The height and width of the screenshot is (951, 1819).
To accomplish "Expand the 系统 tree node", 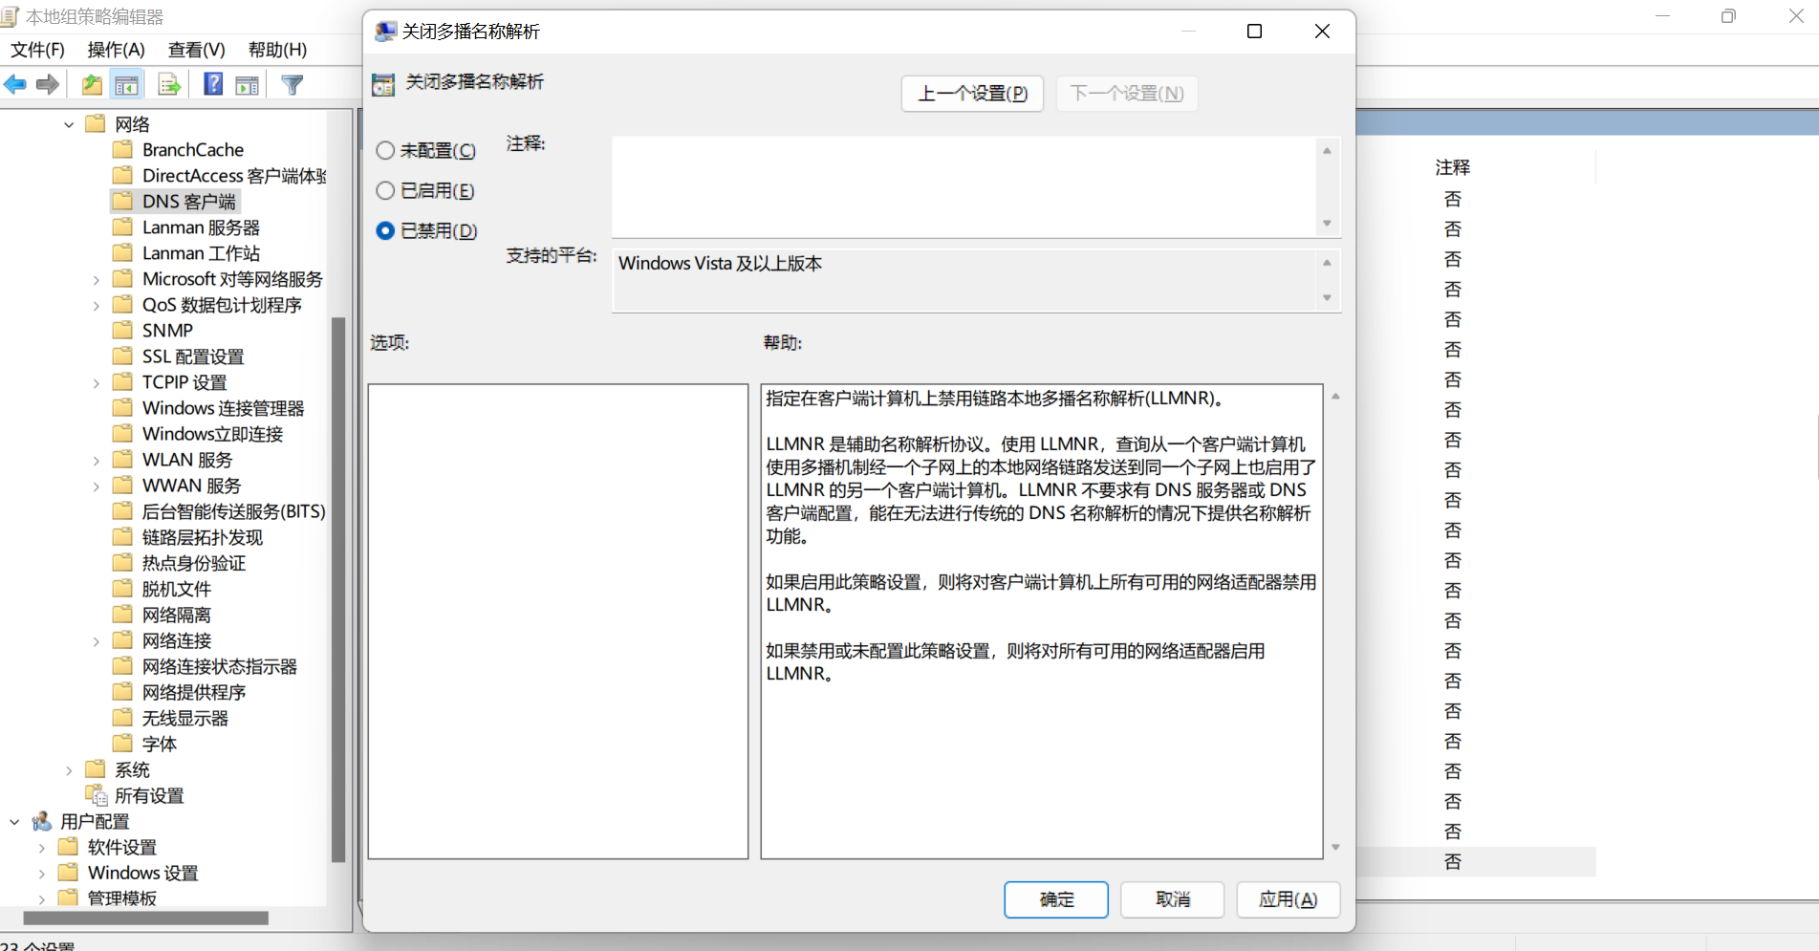I will (69, 770).
